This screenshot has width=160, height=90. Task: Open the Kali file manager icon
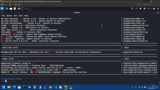[x=11, y=9]
